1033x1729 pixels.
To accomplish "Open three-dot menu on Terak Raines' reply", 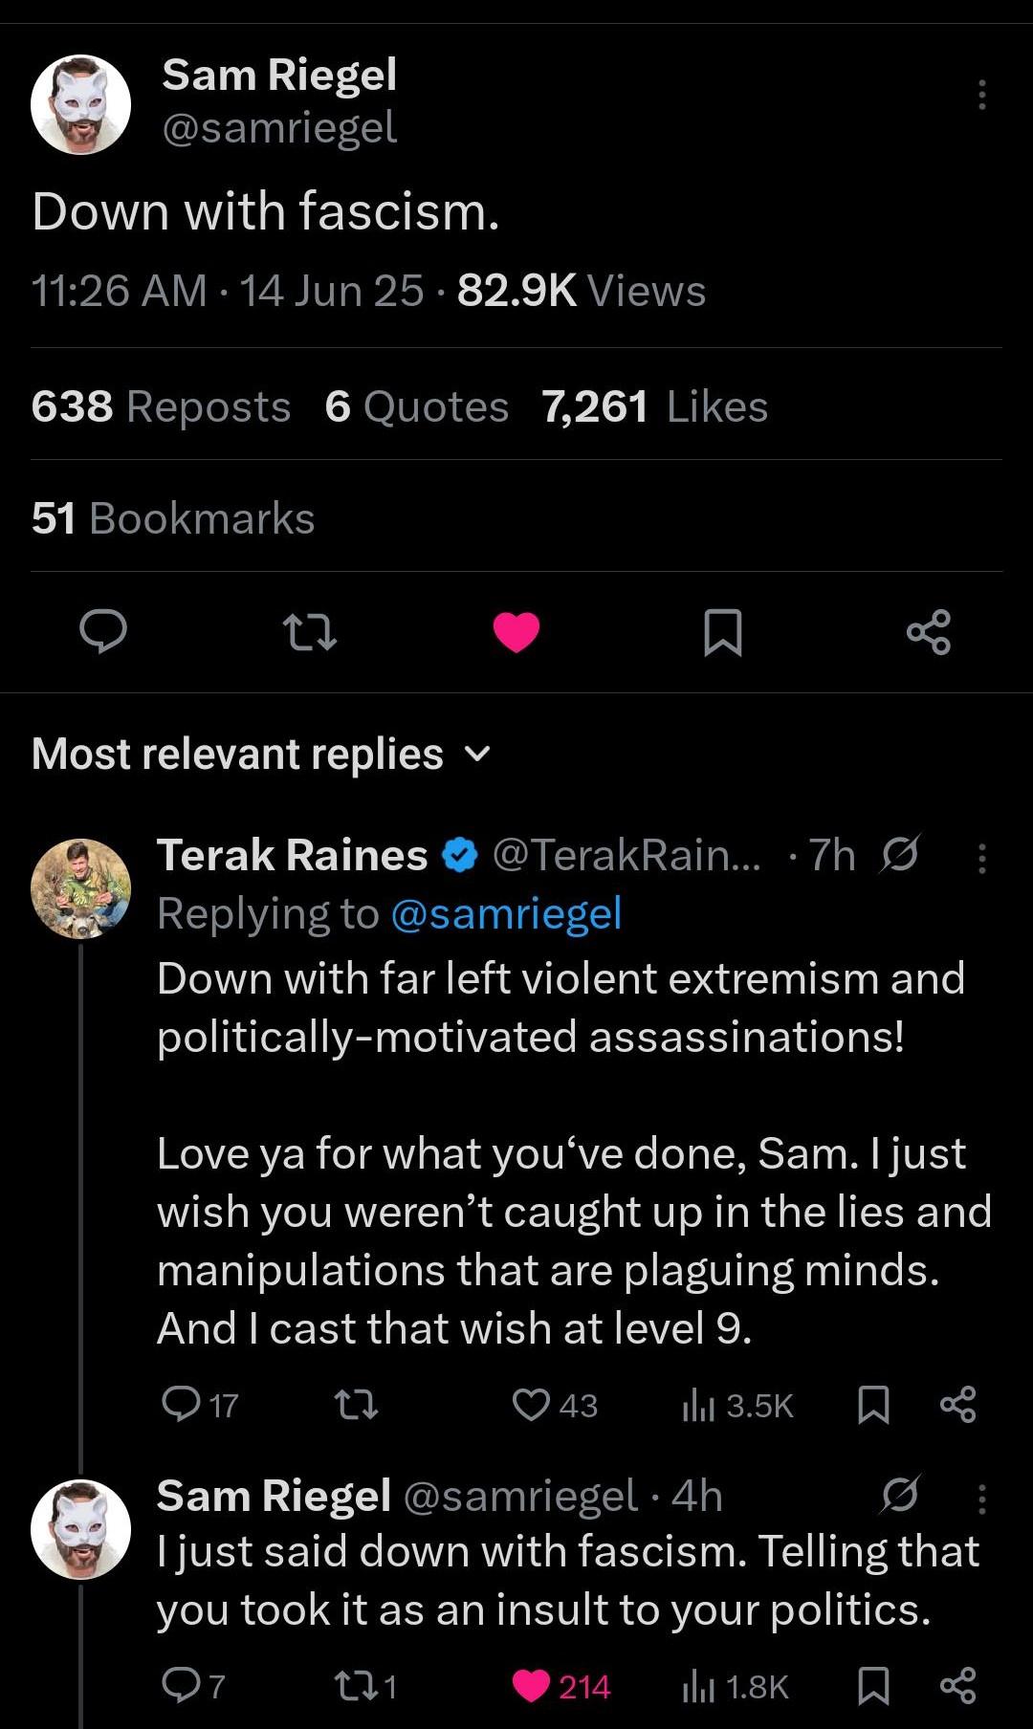I will 981,858.
